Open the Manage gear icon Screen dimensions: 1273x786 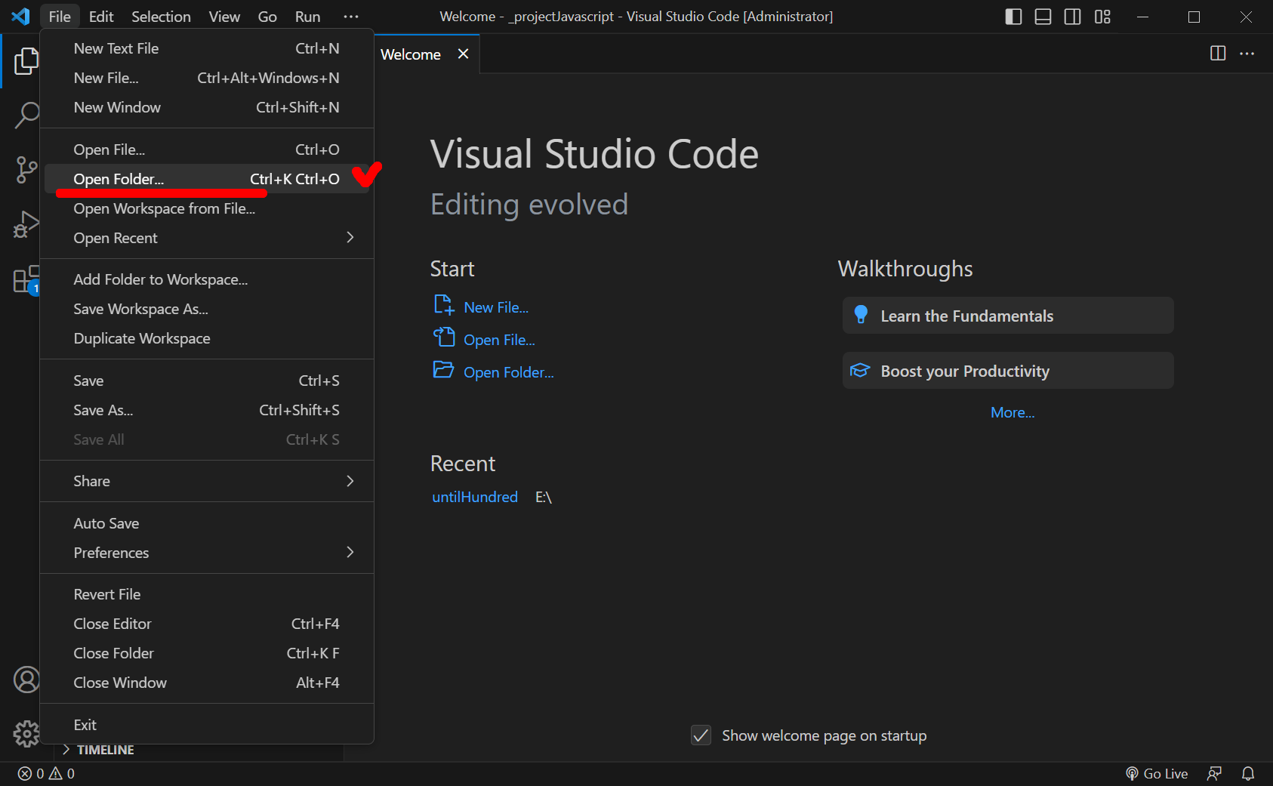click(x=26, y=733)
